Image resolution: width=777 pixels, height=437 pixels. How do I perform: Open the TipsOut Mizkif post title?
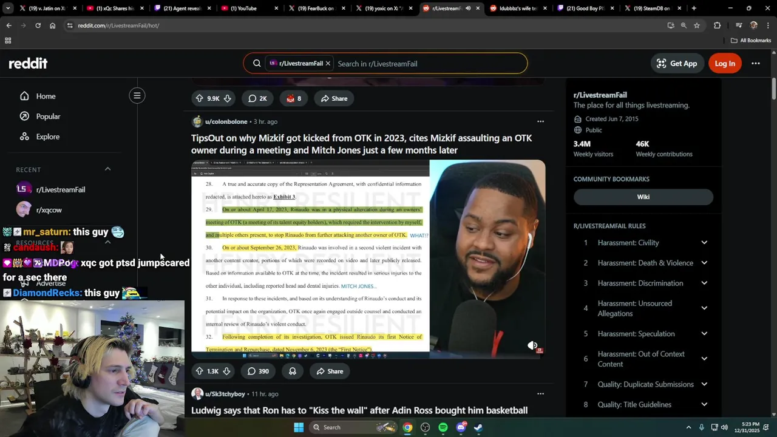(362, 144)
